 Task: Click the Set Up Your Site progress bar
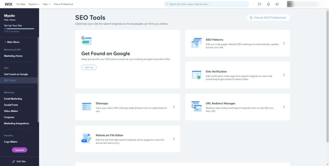click(x=19, y=29)
